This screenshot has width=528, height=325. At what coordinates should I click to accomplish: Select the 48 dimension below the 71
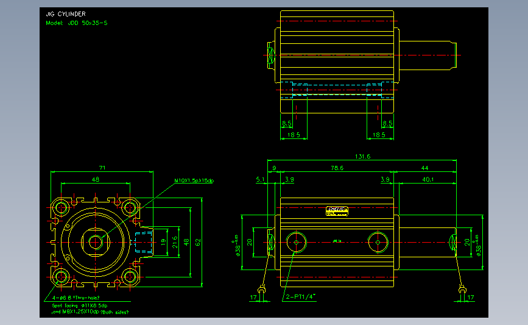95,180
